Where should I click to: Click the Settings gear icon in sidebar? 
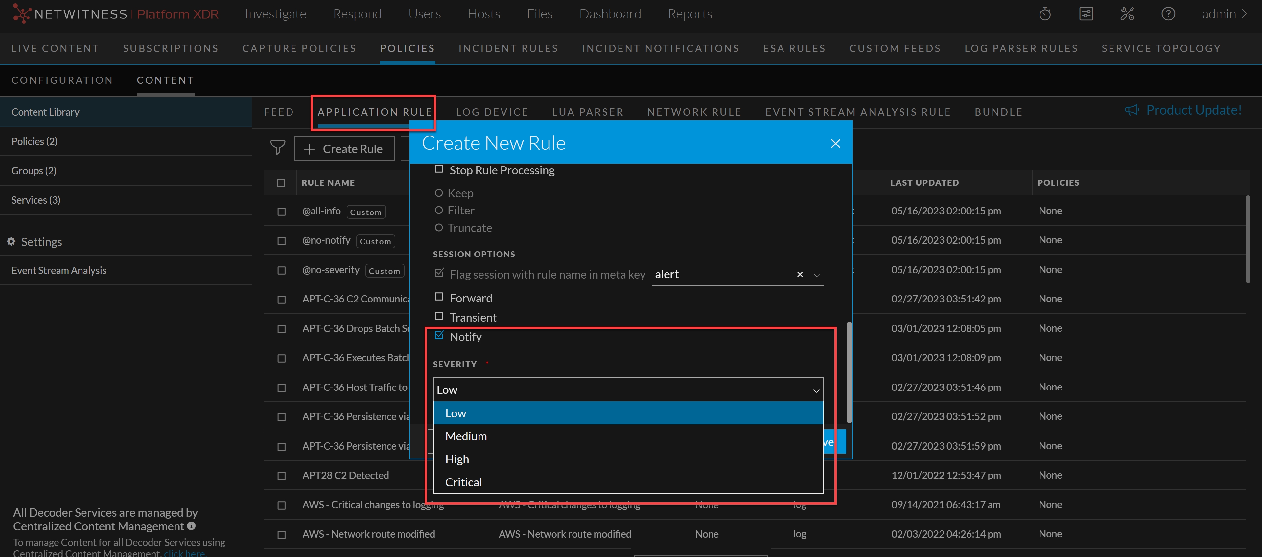(11, 241)
